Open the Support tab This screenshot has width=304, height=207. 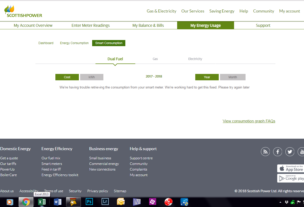(x=263, y=25)
